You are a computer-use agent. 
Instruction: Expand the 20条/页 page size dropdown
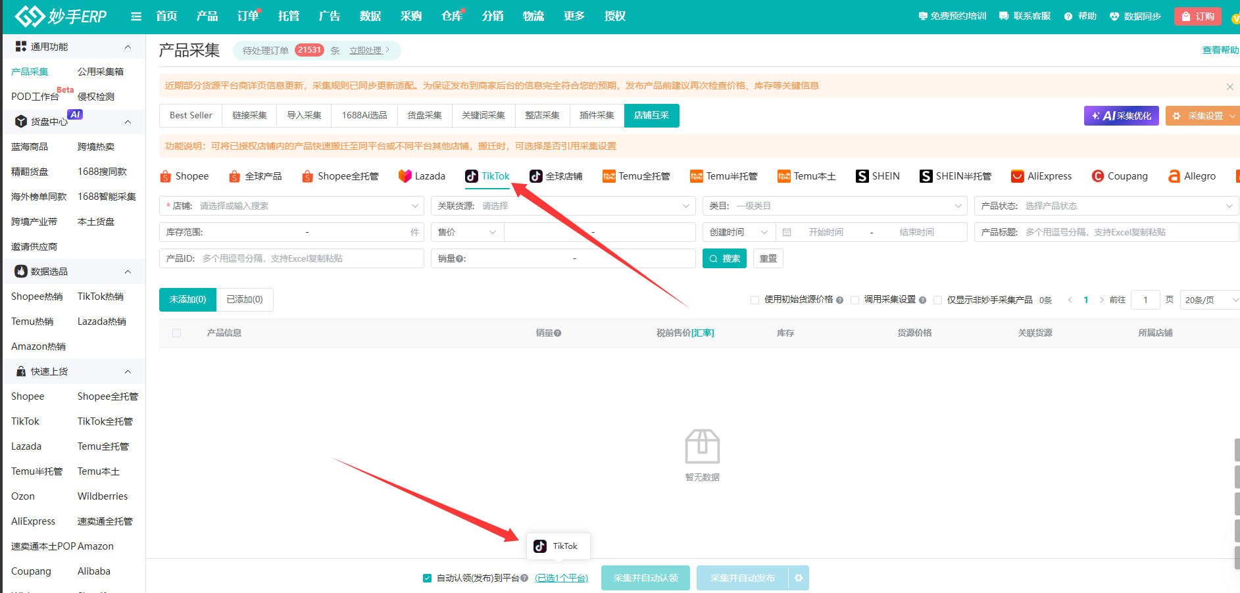pos(1210,300)
